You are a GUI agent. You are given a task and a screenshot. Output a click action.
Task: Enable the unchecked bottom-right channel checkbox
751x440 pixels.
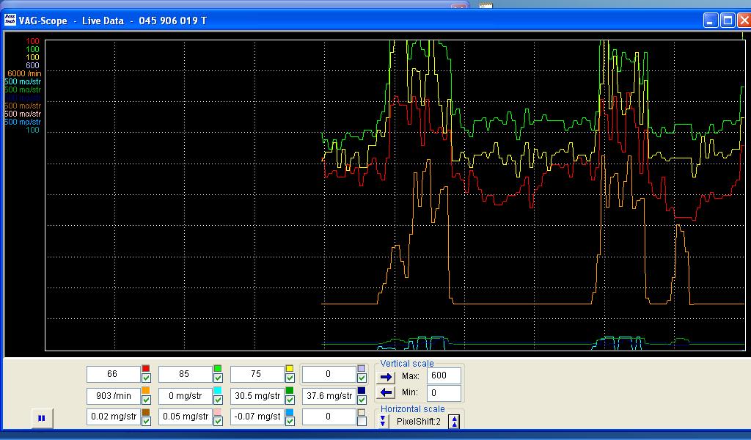tap(362, 422)
